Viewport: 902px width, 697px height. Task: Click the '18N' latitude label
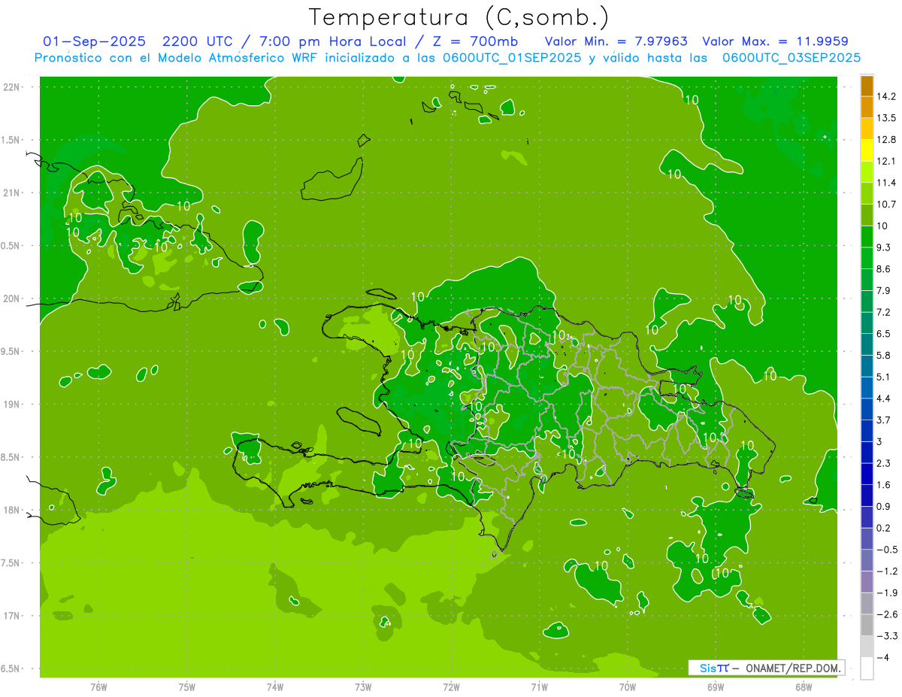13,510
